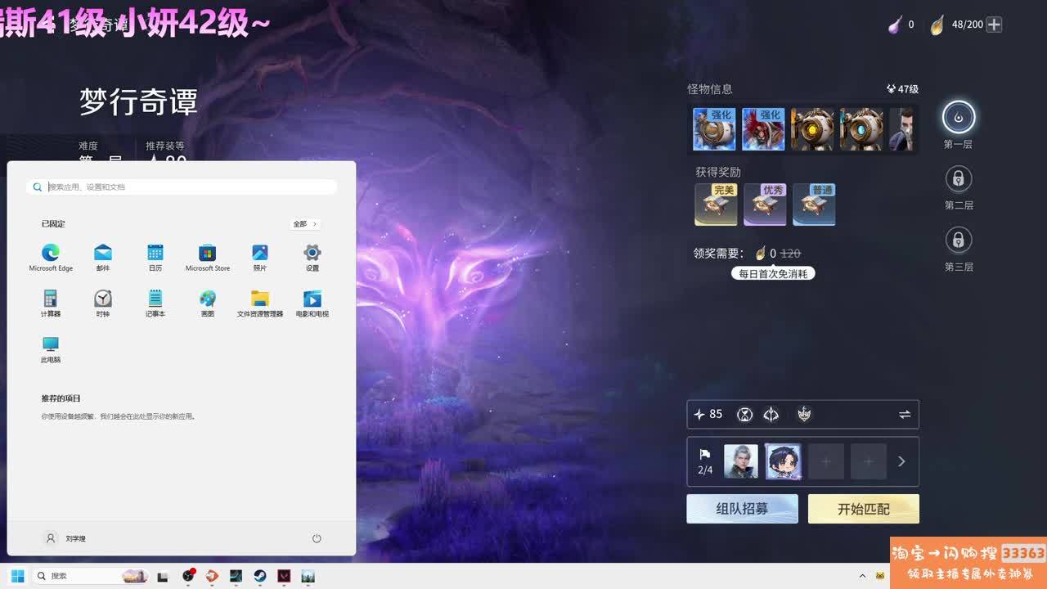Click the swap arrows icon beside skills
This screenshot has width=1047, height=589.
pos(905,415)
